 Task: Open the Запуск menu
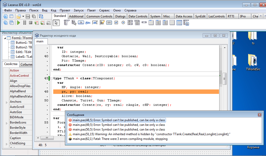79,10
